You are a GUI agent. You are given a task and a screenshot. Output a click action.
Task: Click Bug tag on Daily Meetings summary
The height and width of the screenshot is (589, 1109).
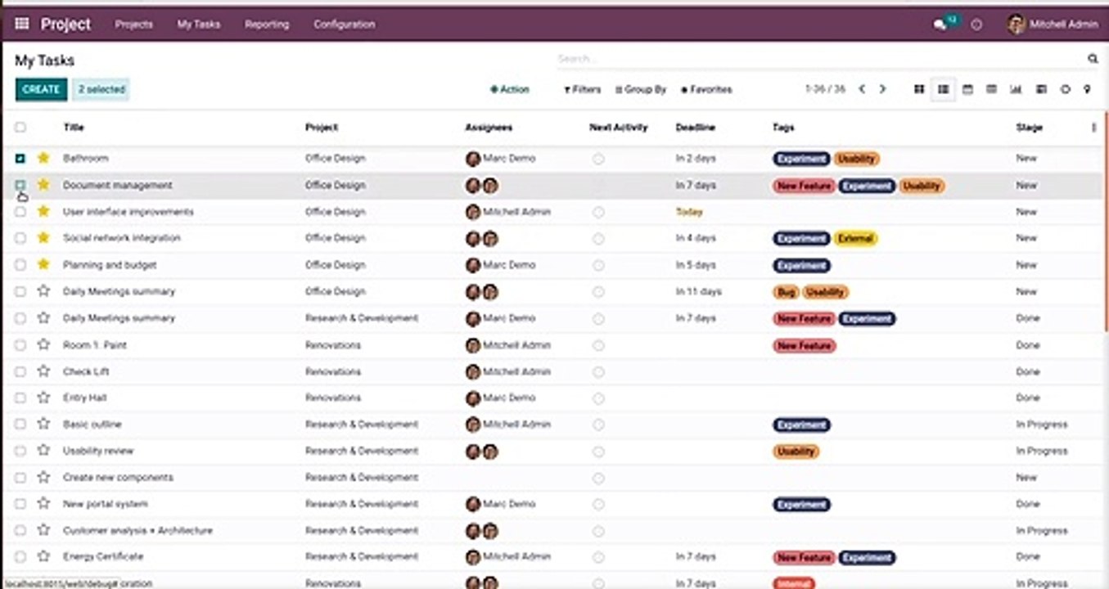[x=786, y=291]
